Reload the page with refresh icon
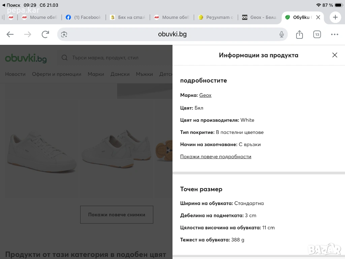The width and height of the screenshot is (345, 259). tap(45, 34)
